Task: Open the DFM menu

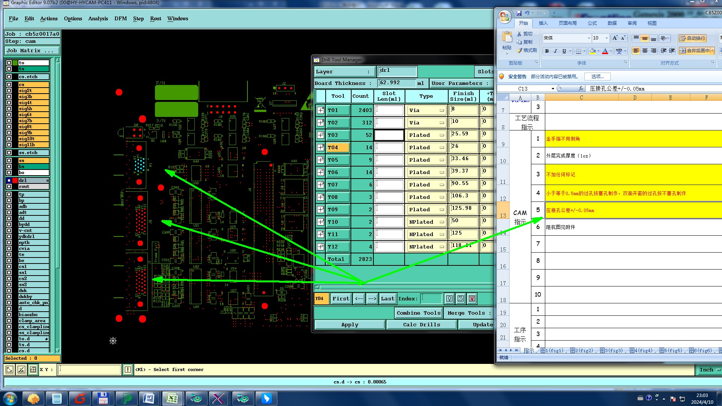Action: click(120, 18)
